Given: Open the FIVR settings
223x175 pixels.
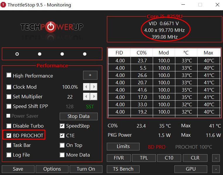Looking at the screenshot, I should point(119,158).
